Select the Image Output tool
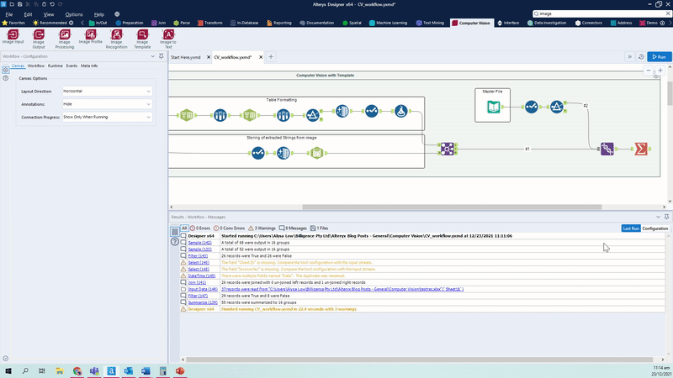Image resolution: width=673 pixels, height=378 pixels. (39, 39)
